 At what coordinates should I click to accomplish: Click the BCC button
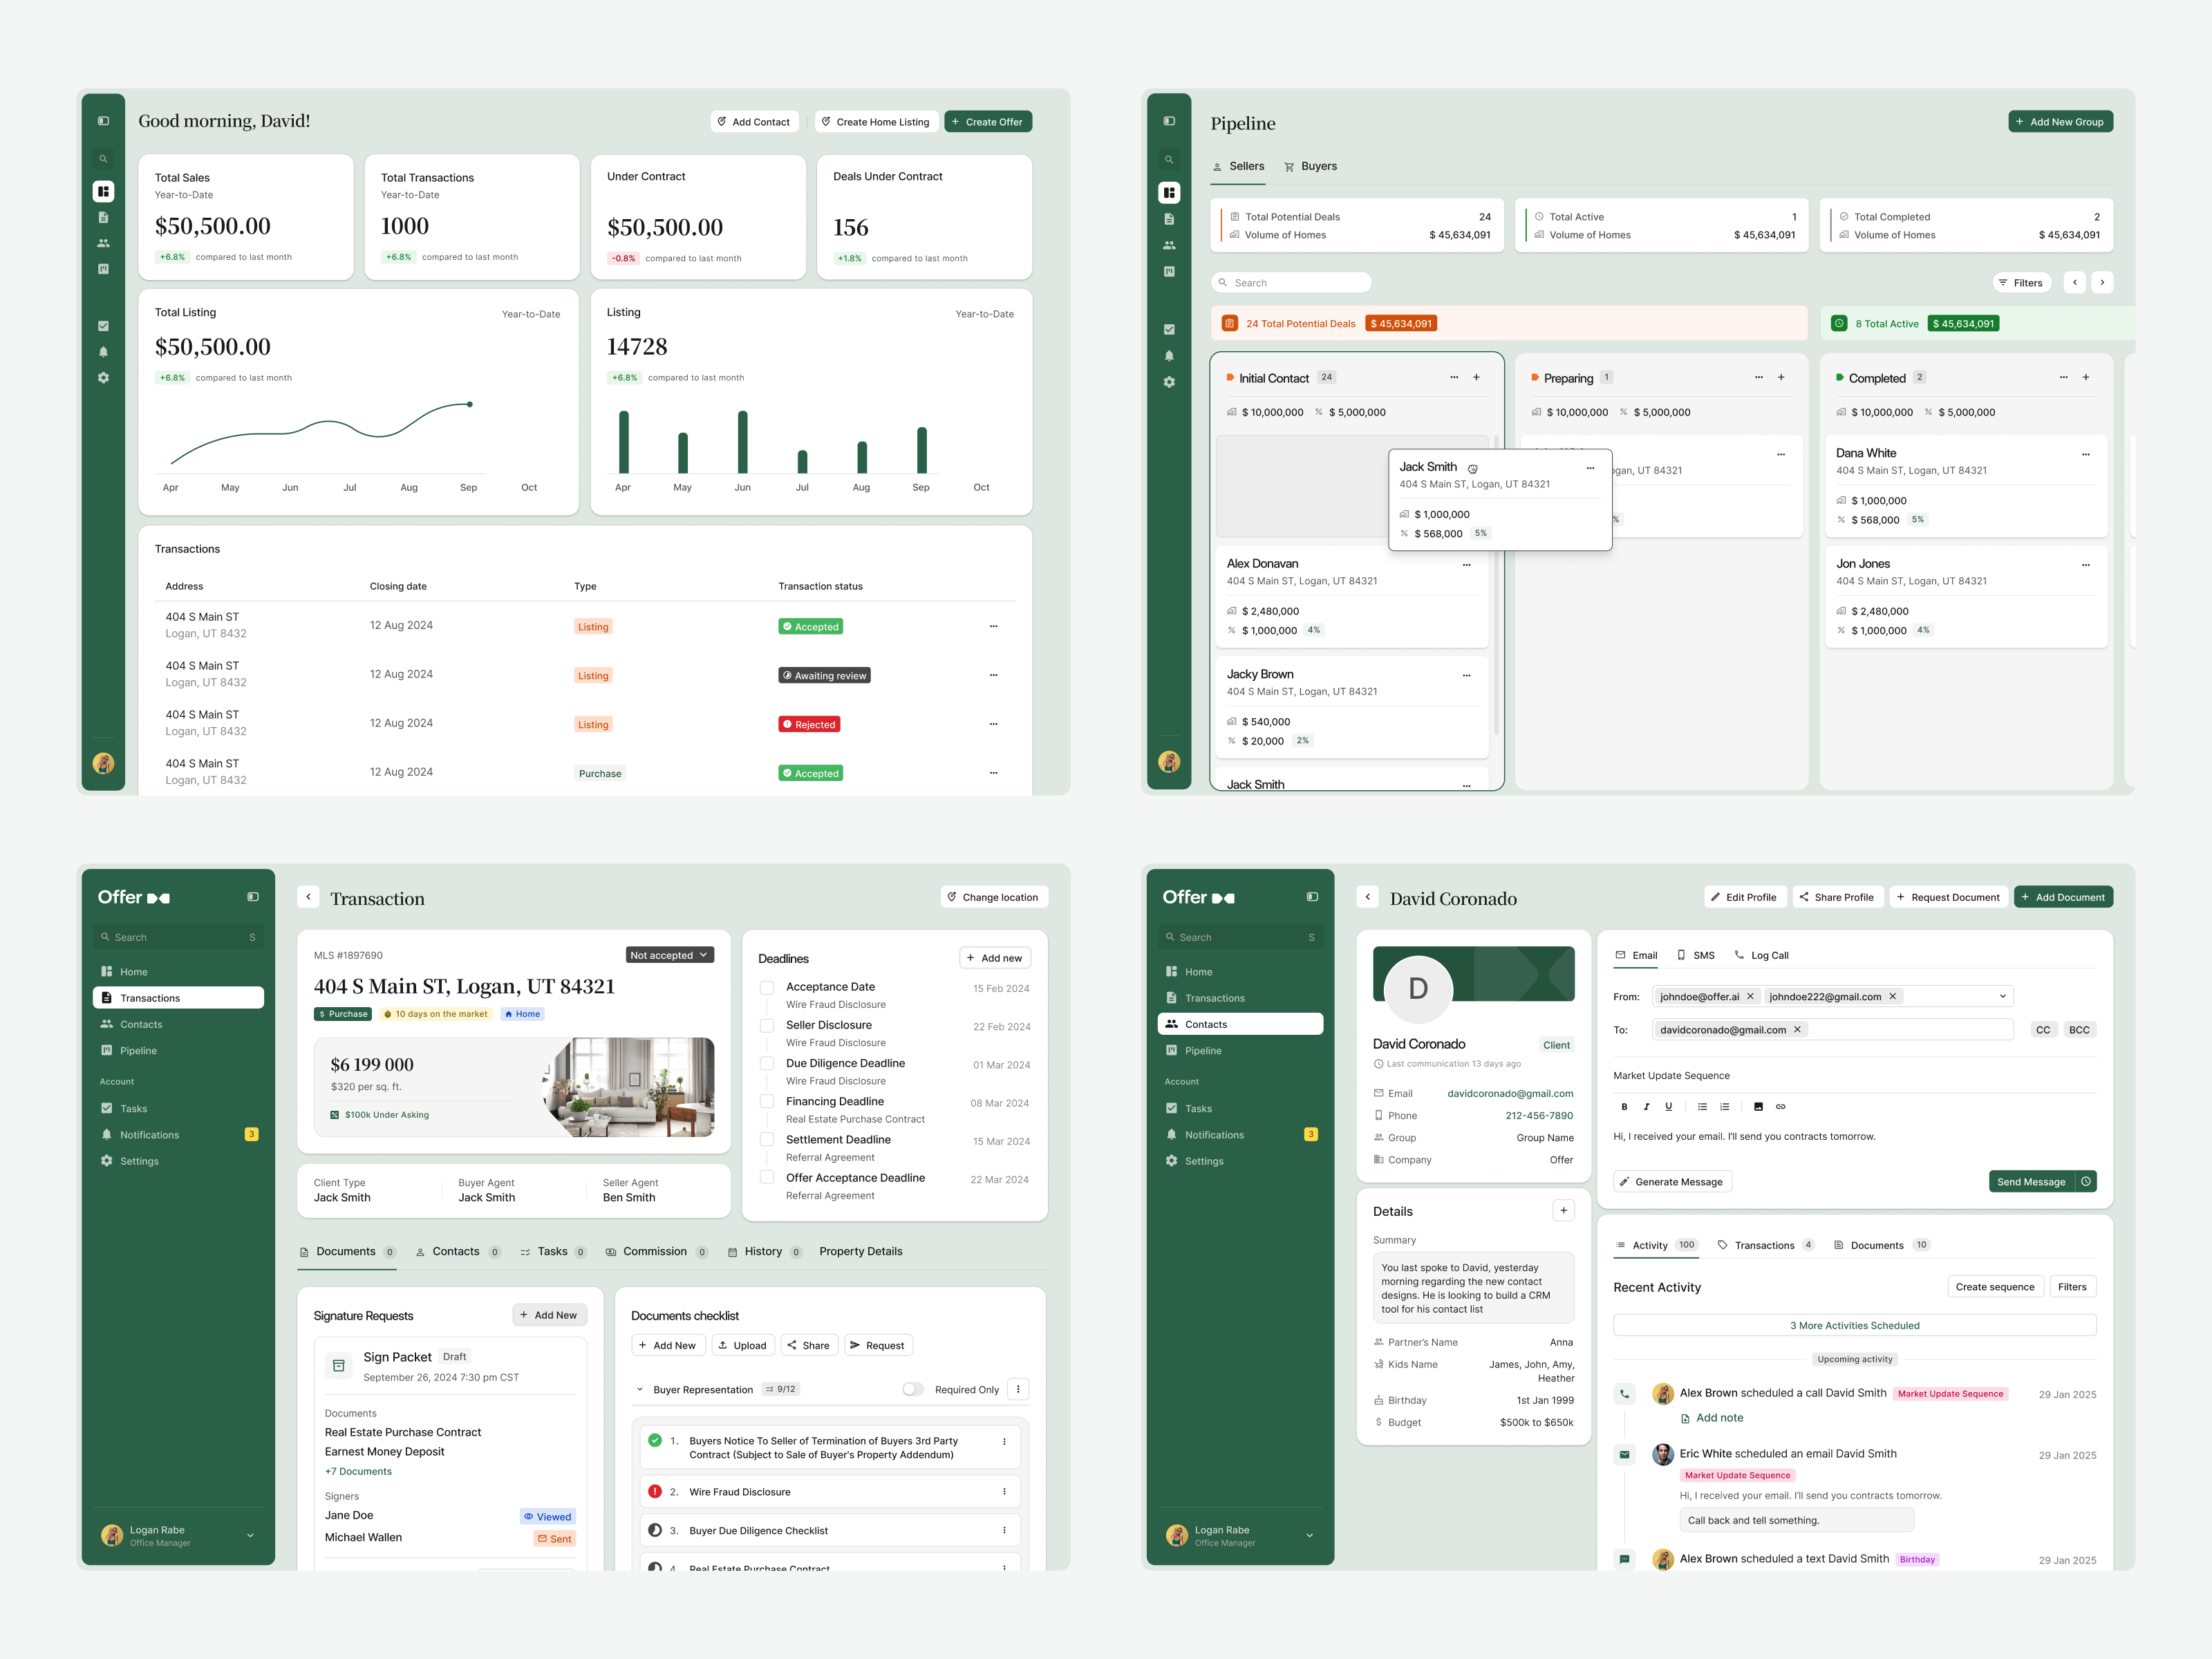2079,1029
